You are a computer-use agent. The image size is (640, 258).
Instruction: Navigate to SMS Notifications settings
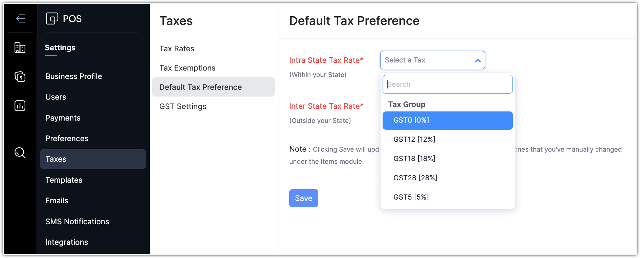pos(77,222)
